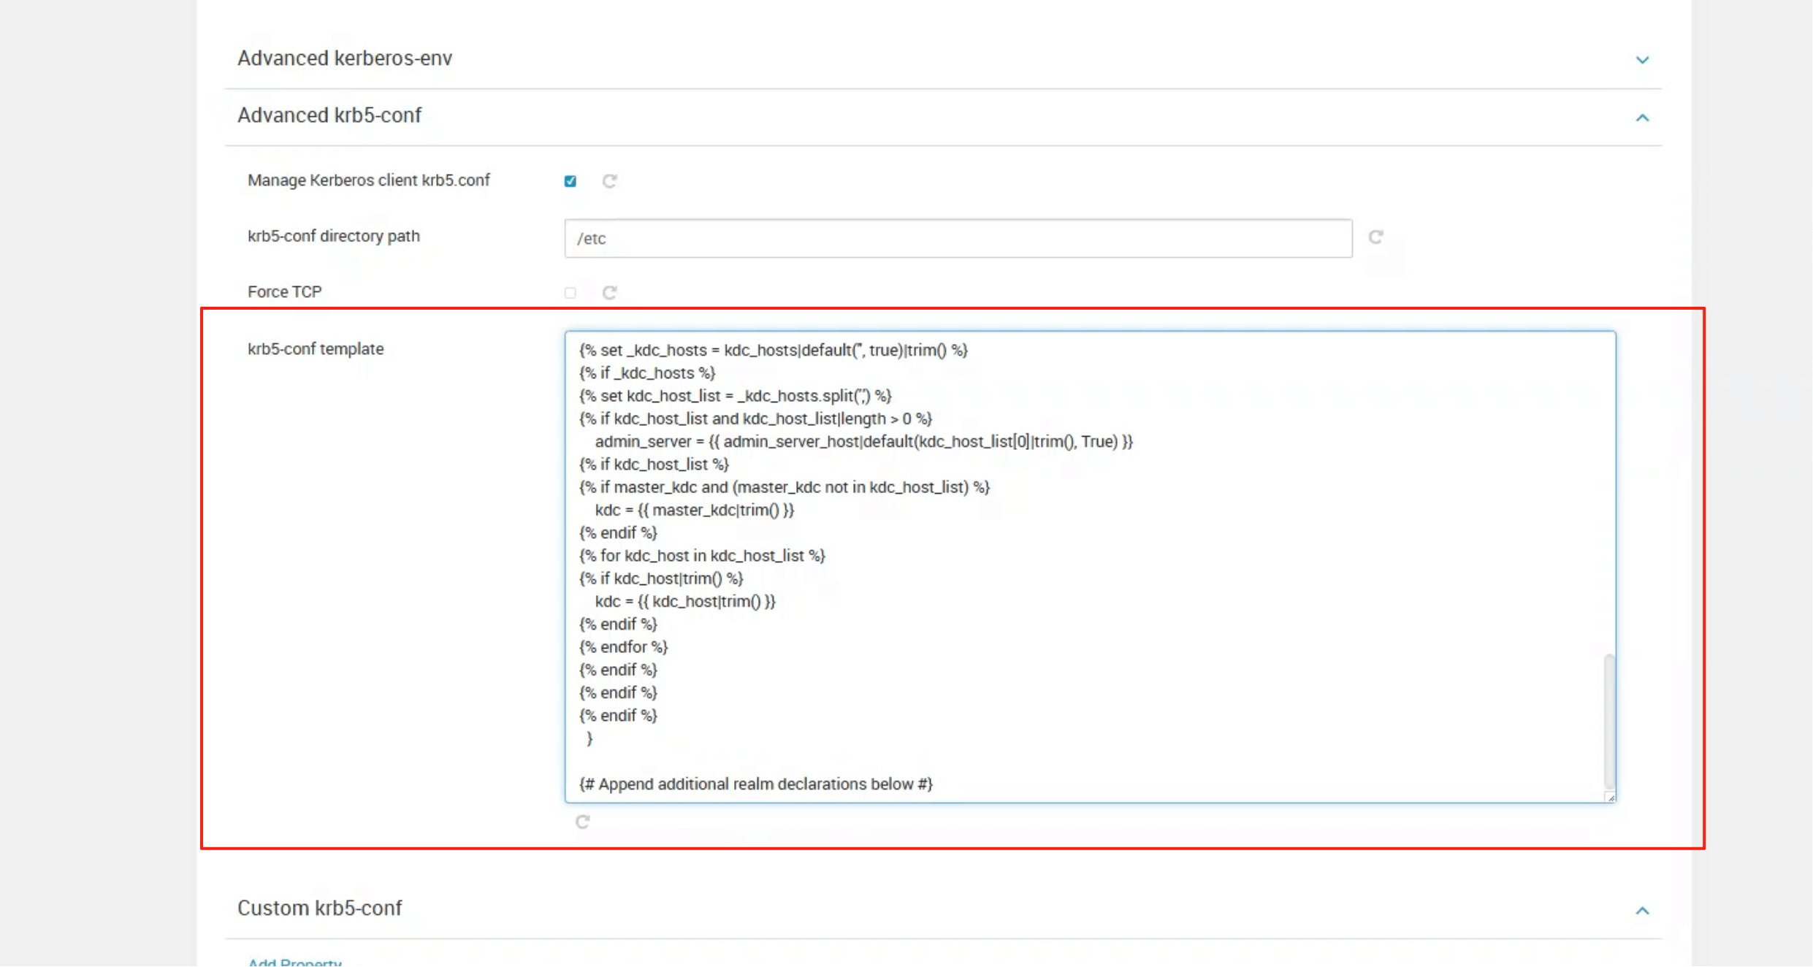The image size is (1813, 967).
Task: Click the Advanced krb5-conf section title
Action: pyautogui.click(x=329, y=115)
